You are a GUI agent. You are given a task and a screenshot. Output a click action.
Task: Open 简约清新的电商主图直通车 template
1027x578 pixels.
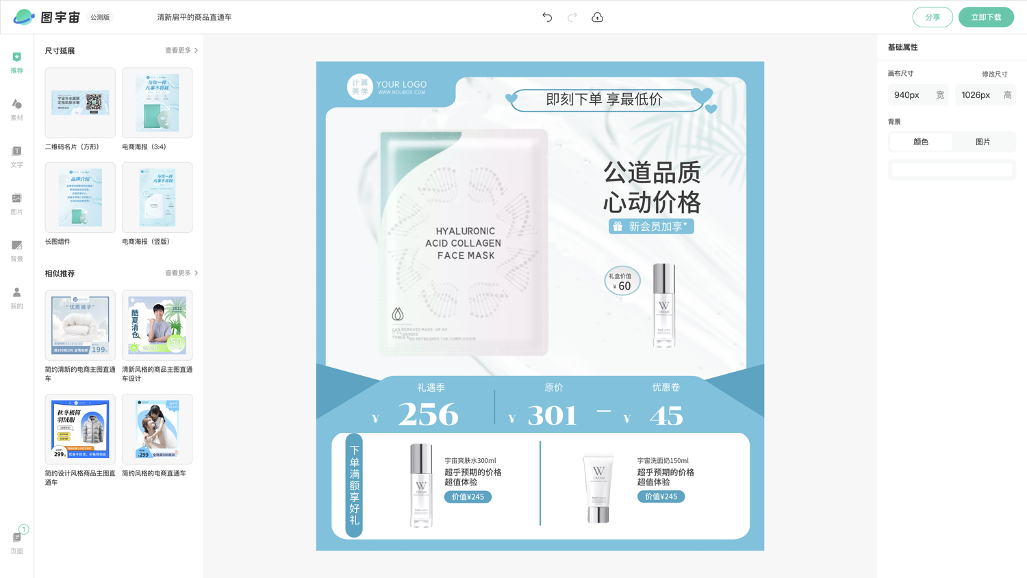(80, 325)
